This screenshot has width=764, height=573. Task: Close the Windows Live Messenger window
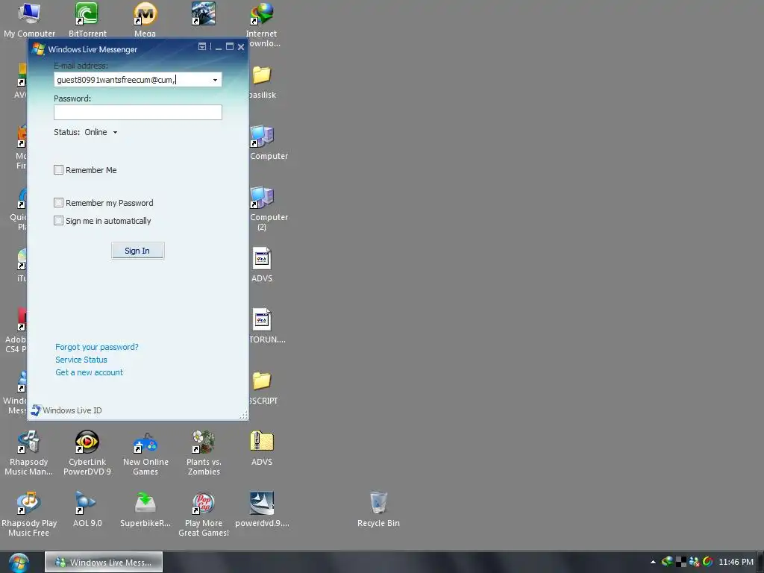pyautogui.click(x=241, y=47)
